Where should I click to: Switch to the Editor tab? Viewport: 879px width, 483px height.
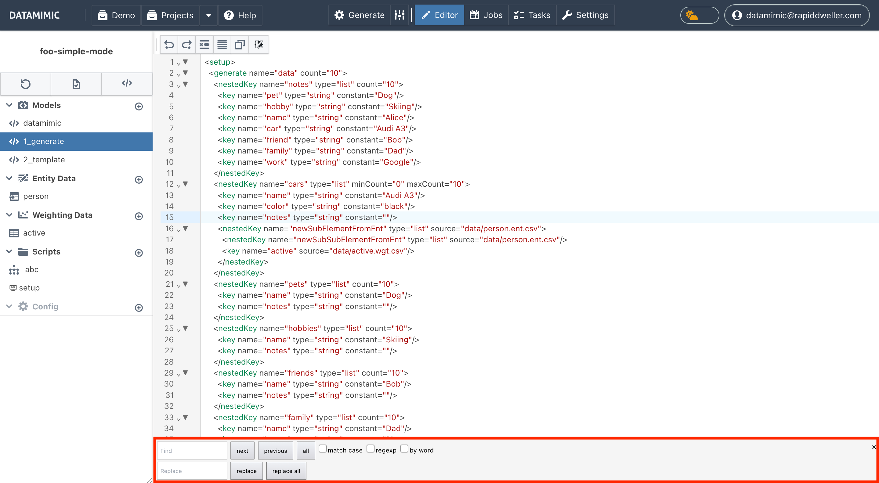(x=439, y=15)
